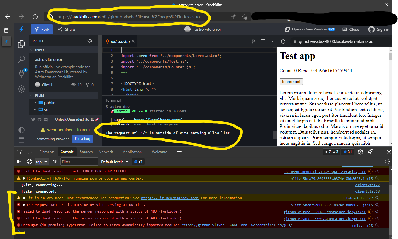Expand the public folder in FILES

(49, 103)
